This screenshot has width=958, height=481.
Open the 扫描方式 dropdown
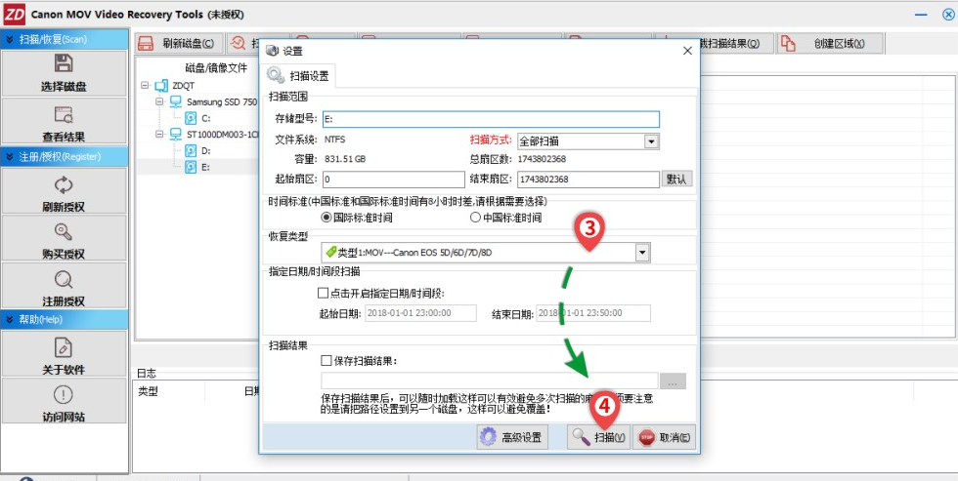[x=651, y=141]
